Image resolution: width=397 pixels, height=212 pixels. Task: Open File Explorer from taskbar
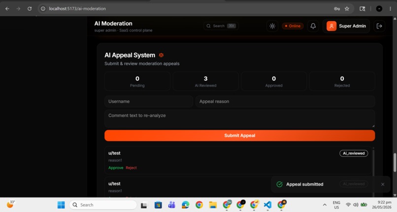tap(213, 205)
